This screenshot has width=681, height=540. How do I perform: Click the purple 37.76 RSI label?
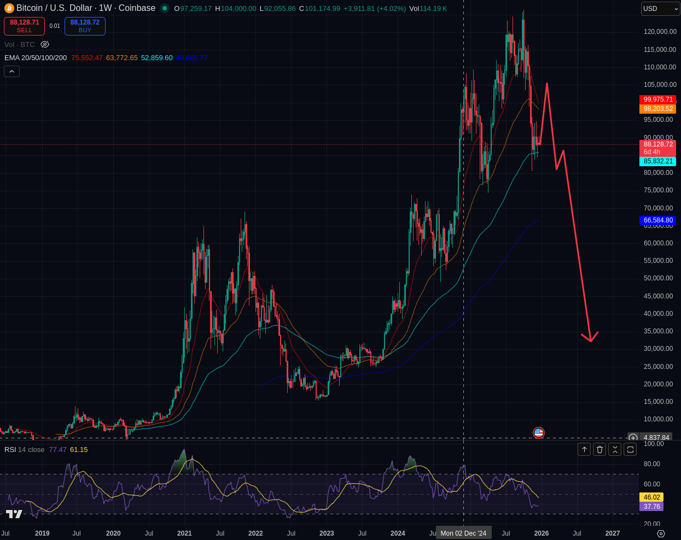651,507
